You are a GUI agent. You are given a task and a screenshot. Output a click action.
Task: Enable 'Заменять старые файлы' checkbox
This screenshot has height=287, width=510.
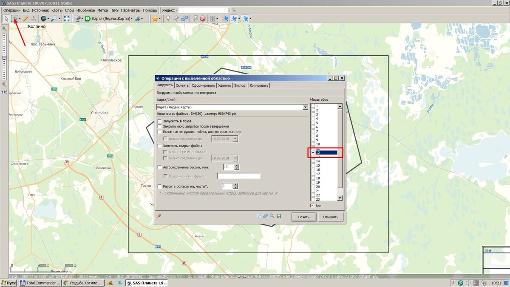click(159, 146)
